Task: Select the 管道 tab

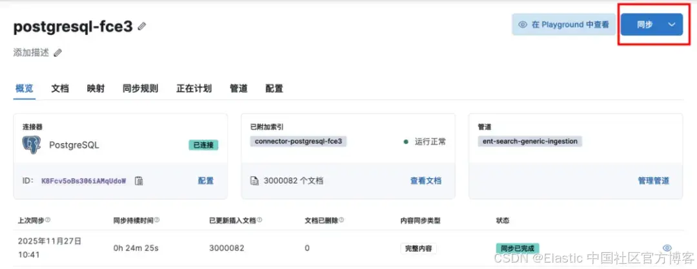Action: point(239,88)
